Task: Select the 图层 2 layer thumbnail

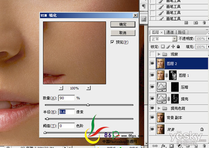Action: [161, 64]
